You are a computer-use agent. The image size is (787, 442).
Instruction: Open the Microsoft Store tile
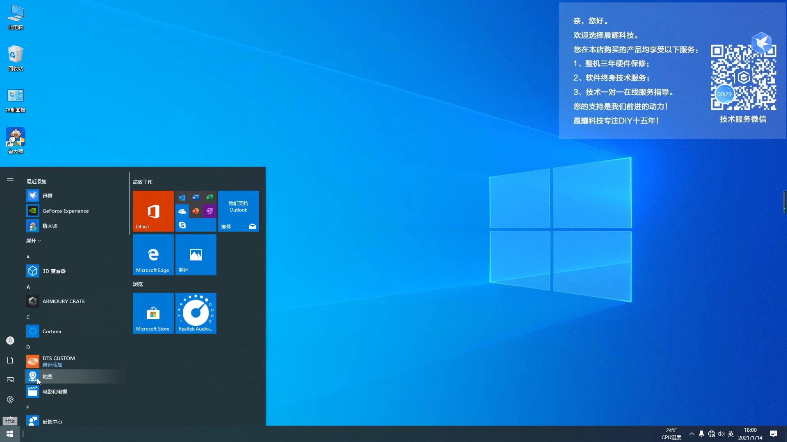click(153, 313)
